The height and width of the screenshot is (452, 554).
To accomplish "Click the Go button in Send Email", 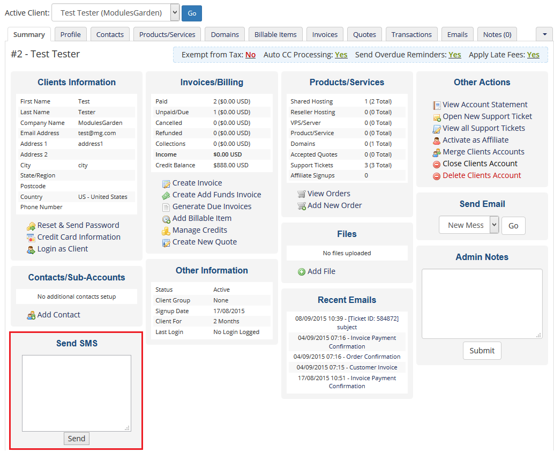I will pos(513,226).
